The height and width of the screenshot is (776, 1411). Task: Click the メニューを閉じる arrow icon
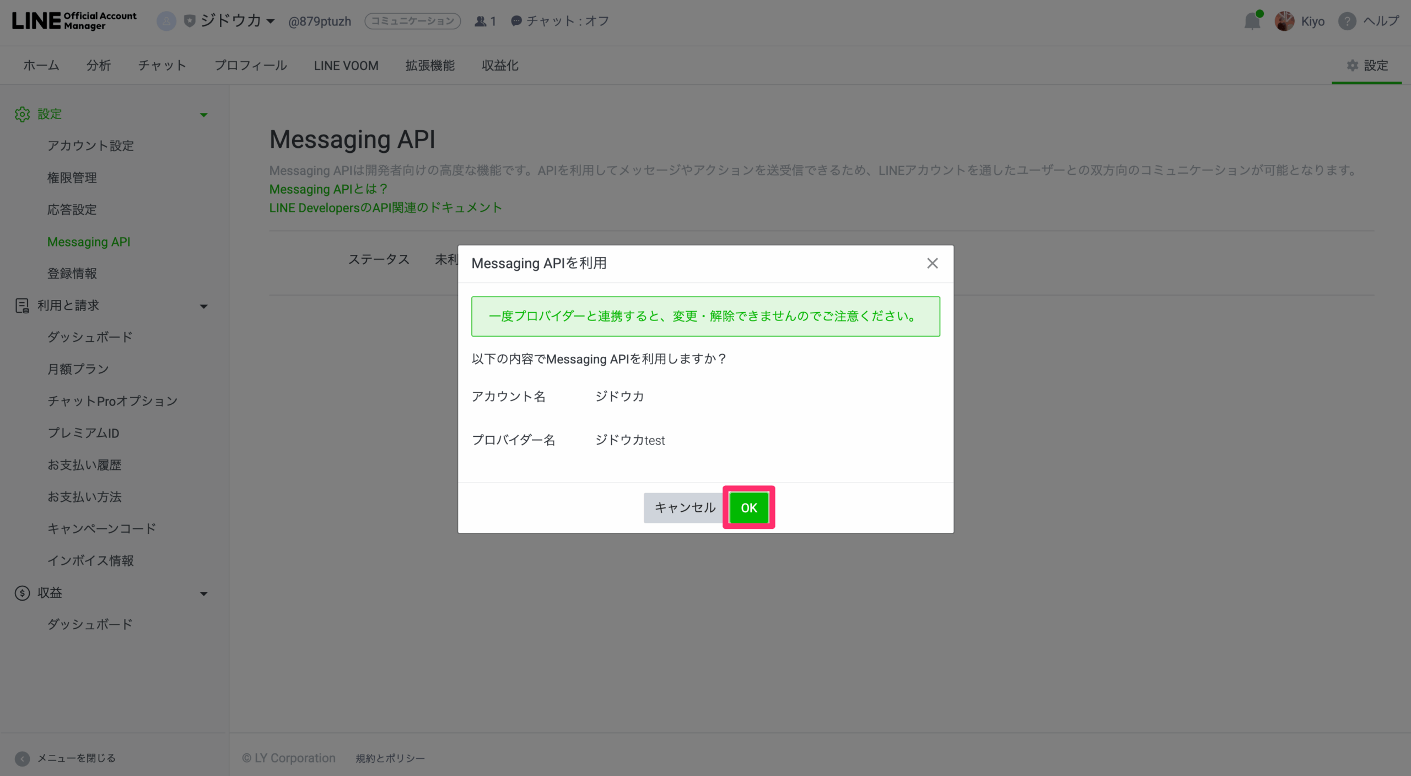[x=23, y=758]
